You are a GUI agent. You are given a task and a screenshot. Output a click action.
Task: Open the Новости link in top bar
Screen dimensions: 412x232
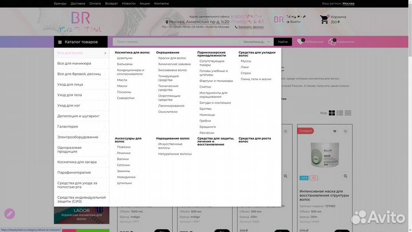129,3
